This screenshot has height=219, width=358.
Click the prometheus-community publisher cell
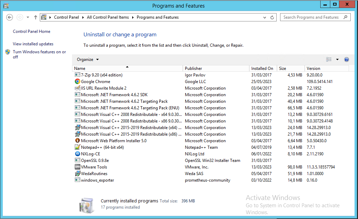(207, 180)
